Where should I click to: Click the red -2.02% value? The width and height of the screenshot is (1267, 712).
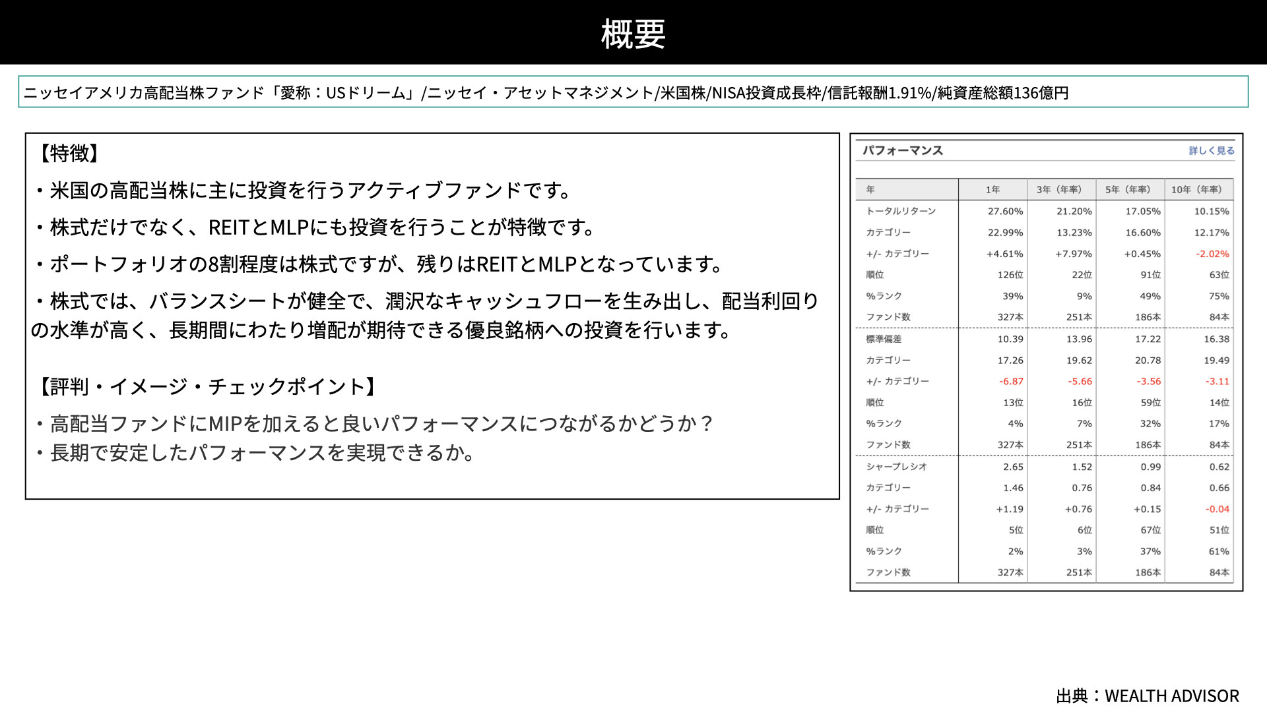tap(1212, 254)
